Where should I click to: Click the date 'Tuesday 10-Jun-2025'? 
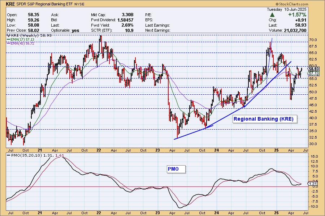(x=286, y=9)
